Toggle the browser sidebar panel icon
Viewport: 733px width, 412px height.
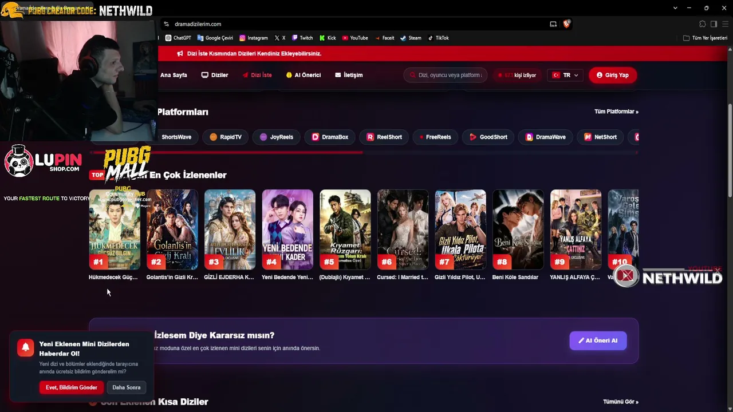coord(714,24)
